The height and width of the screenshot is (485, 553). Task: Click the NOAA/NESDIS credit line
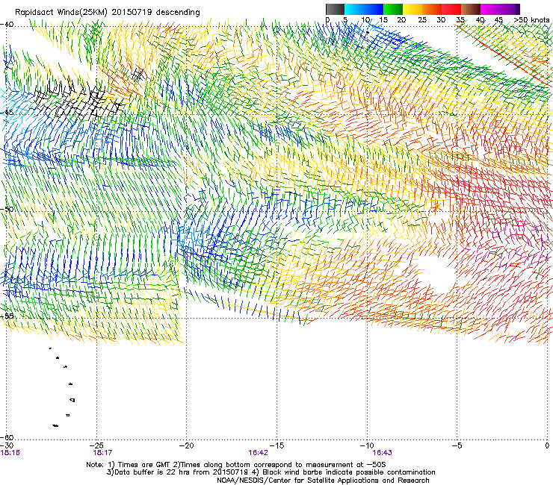323,481
